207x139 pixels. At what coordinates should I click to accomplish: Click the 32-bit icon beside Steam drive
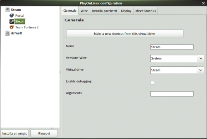point(7,10)
